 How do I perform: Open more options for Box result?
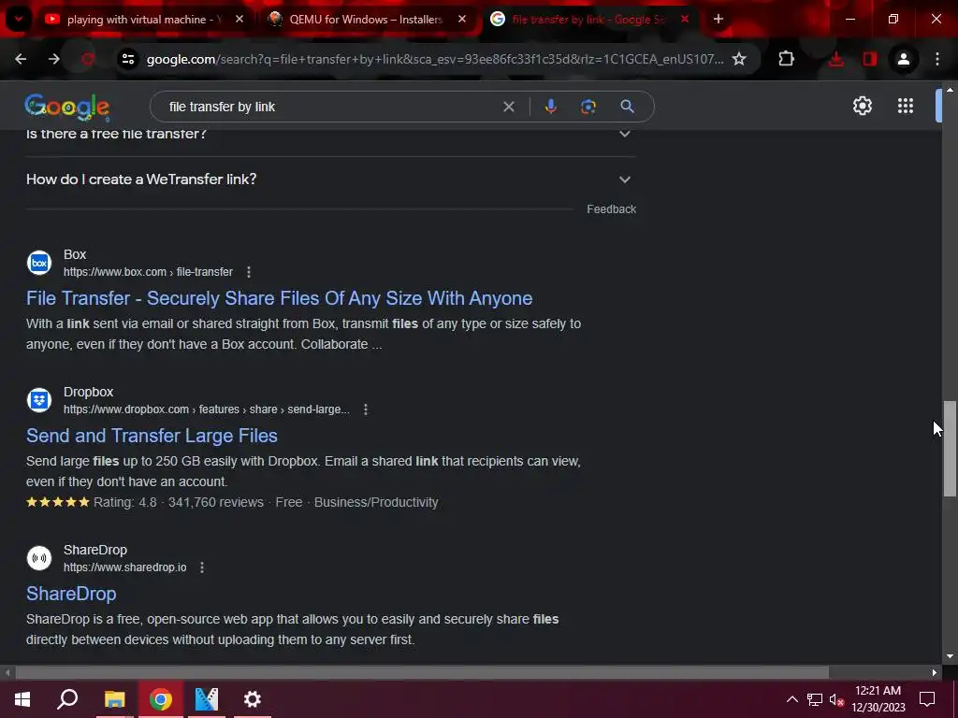(249, 272)
